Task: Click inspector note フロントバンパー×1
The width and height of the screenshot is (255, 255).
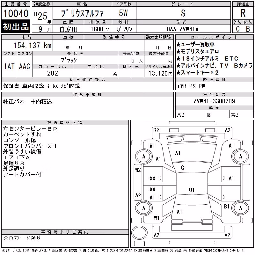Action: coord(30,146)
